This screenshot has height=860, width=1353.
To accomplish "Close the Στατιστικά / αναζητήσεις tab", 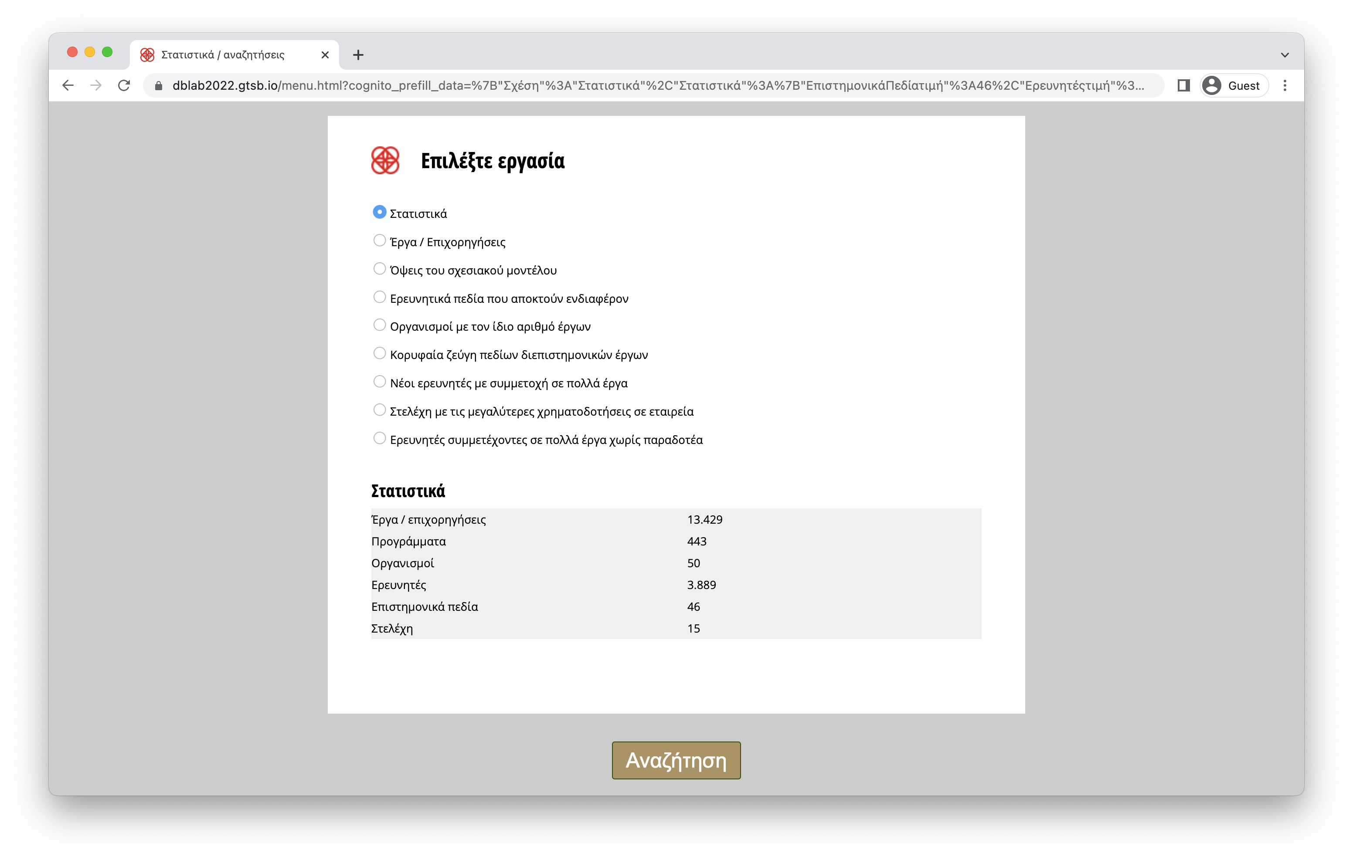I will (325, 55).
